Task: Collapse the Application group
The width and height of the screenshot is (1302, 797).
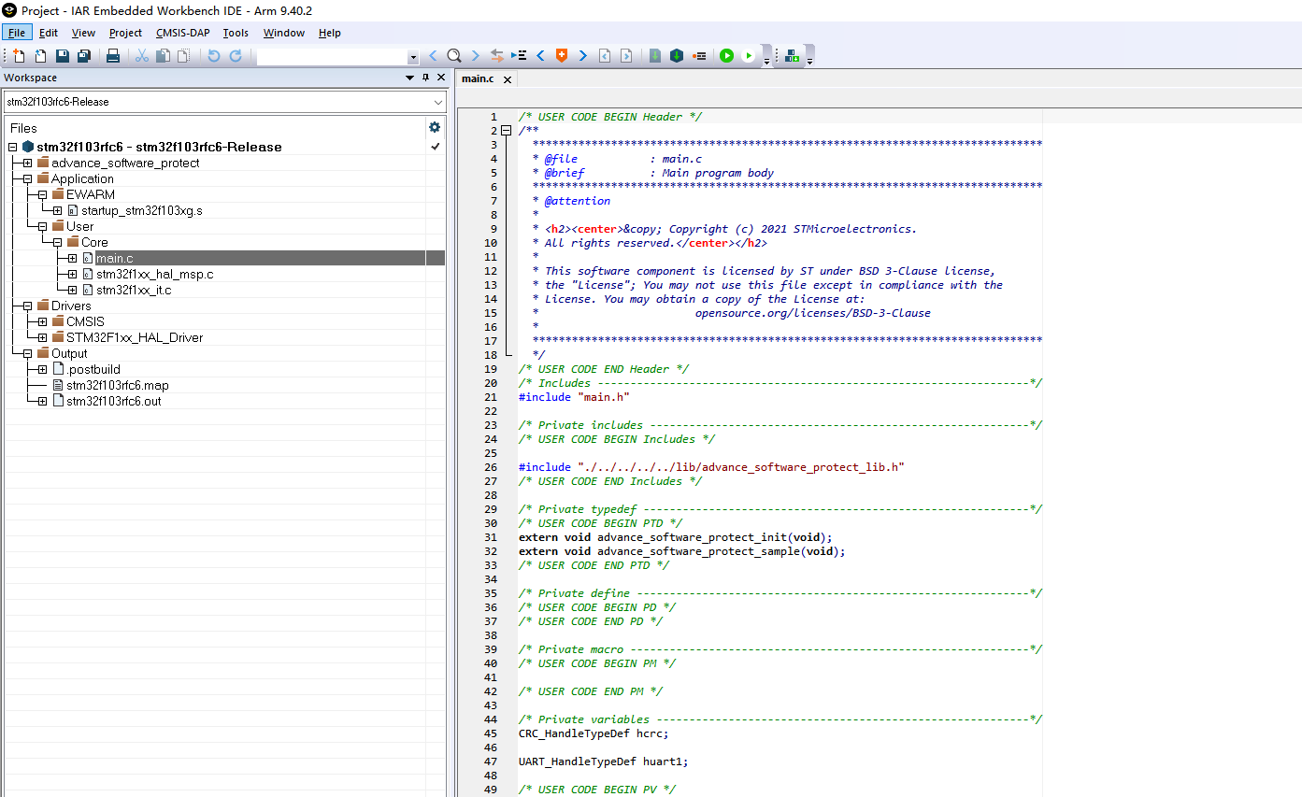Action: pyautogui.click(x=27, y=178)
